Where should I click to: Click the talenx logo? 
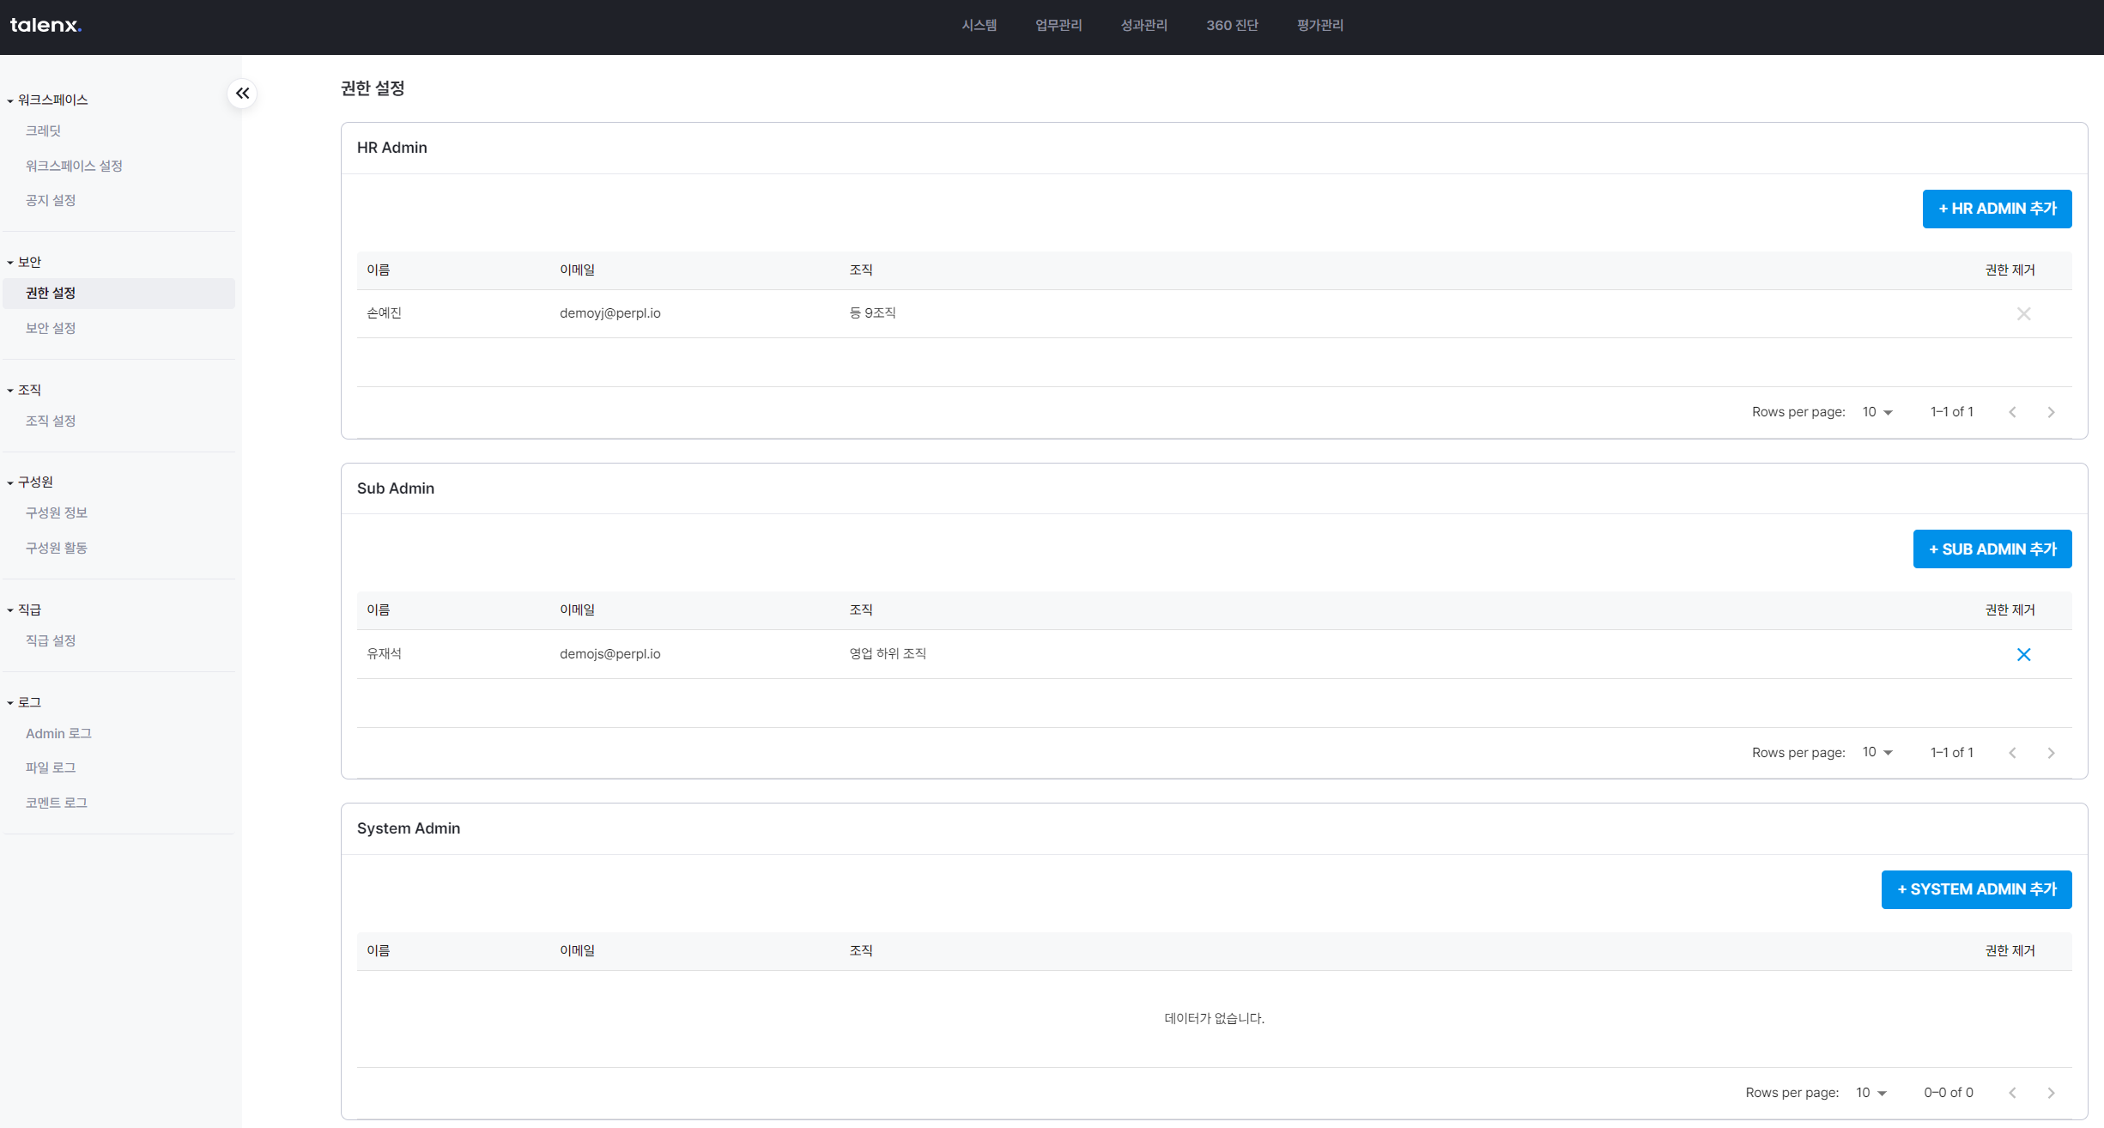click(45, 25)
